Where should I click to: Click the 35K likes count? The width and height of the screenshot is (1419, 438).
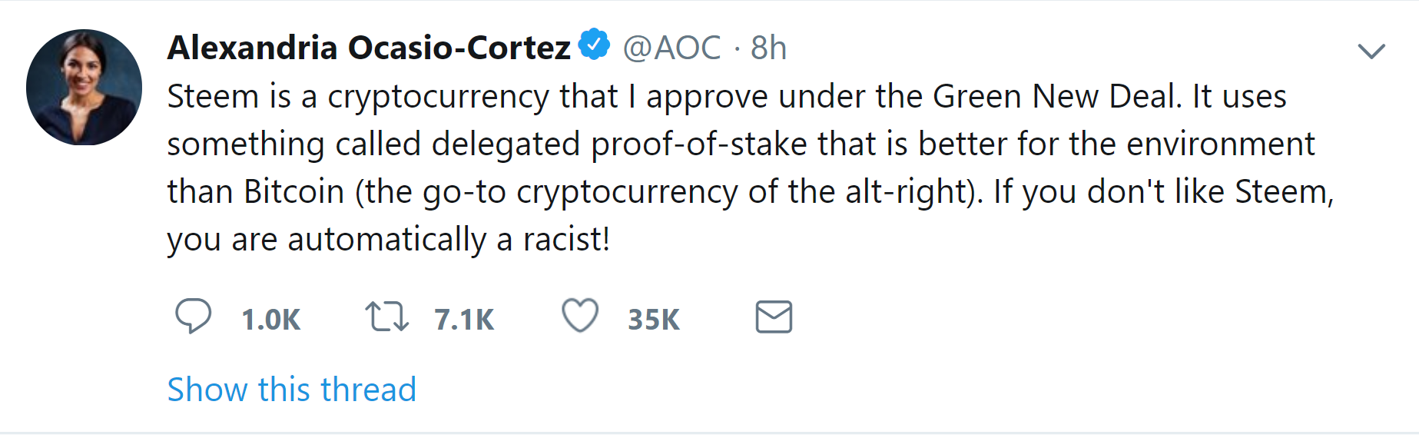tap(654, 320)
